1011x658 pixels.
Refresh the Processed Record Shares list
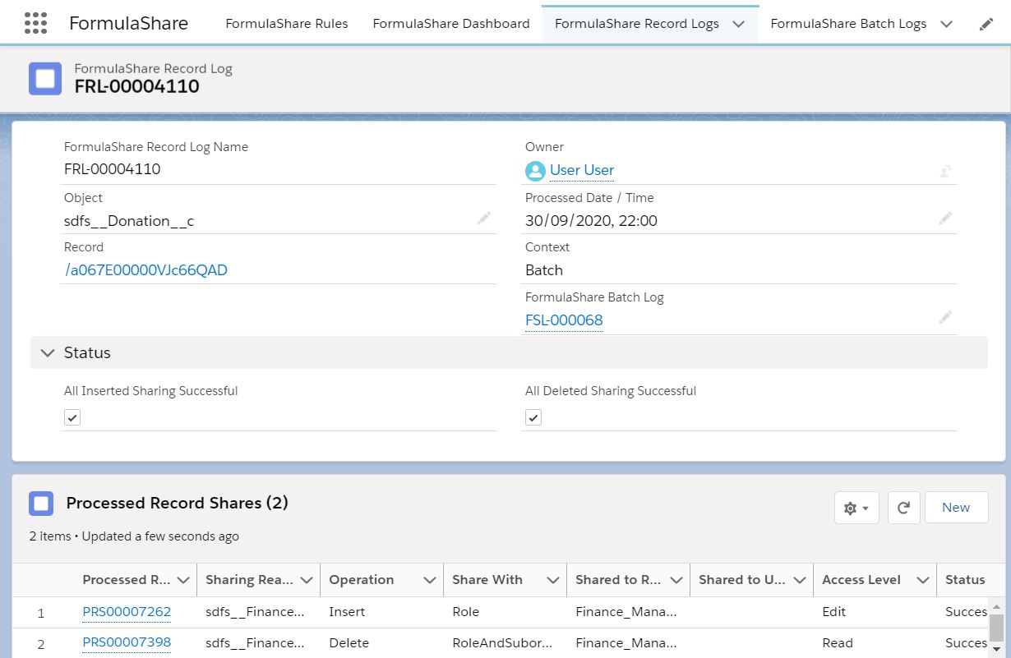click(x=903, y=508)
